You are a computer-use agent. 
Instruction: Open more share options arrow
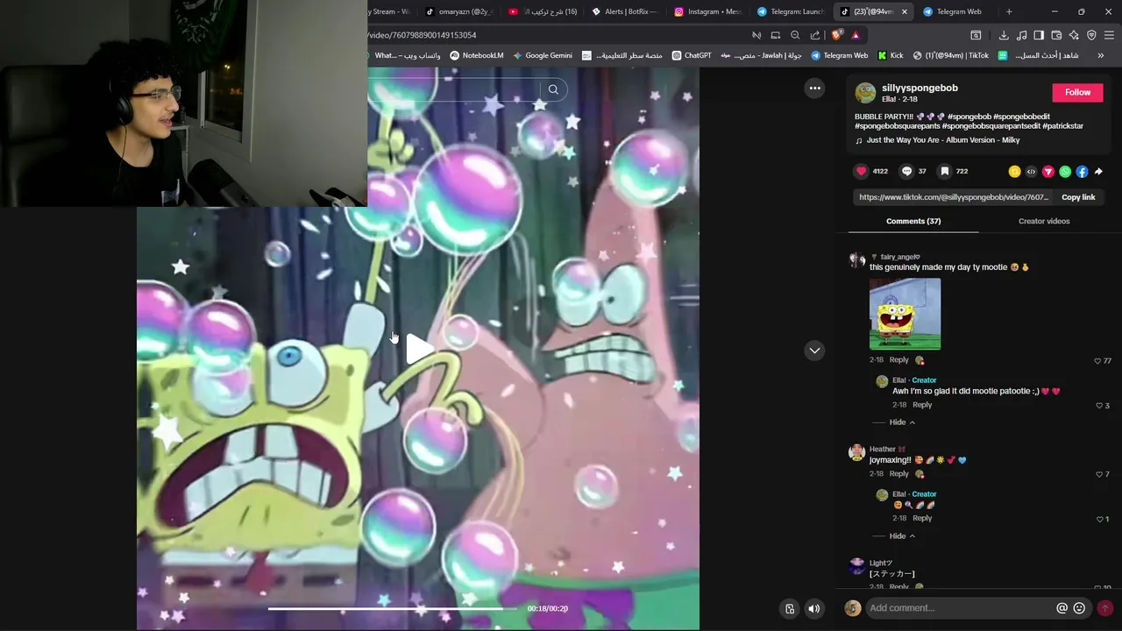1098,172
